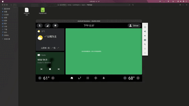Viewport: 189px width, 106px height.
Task: Click the emulator power button
Action: coord(145,27)
